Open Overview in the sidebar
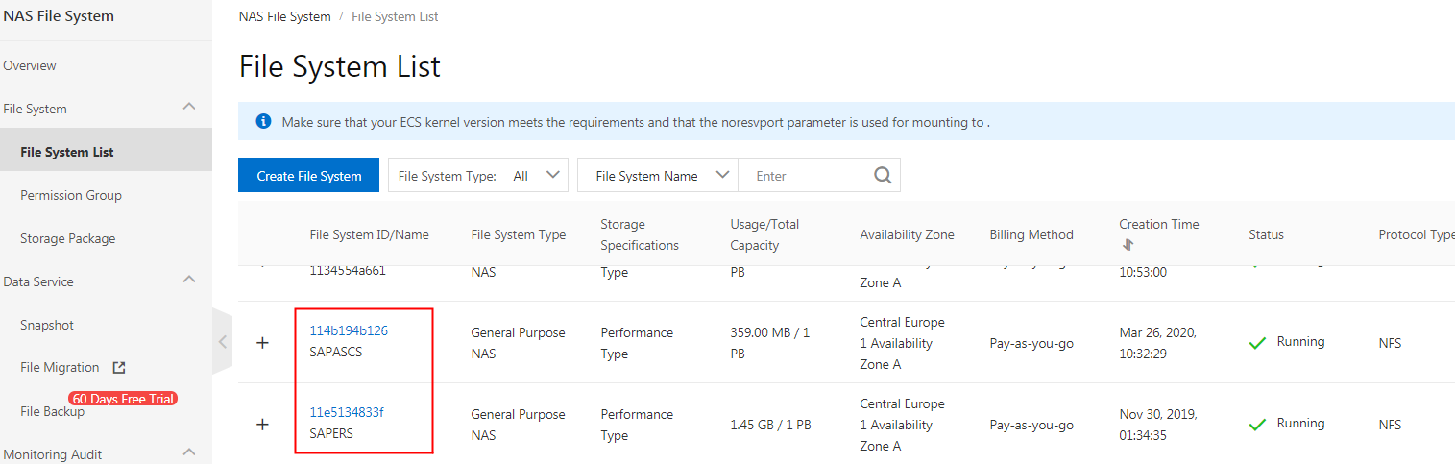The width and height of the screenshot is (1455, 464). [30, 65]
